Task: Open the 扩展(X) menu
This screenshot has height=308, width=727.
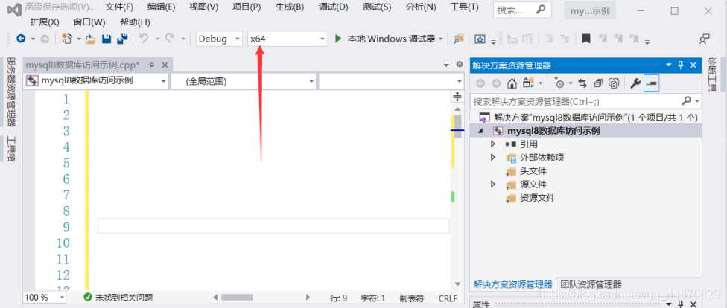Action: (x=45, y=22)
